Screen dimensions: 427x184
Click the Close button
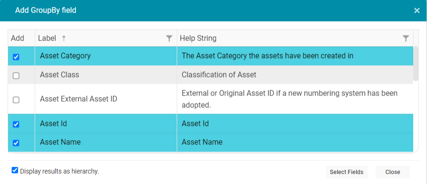pos(393,172)
